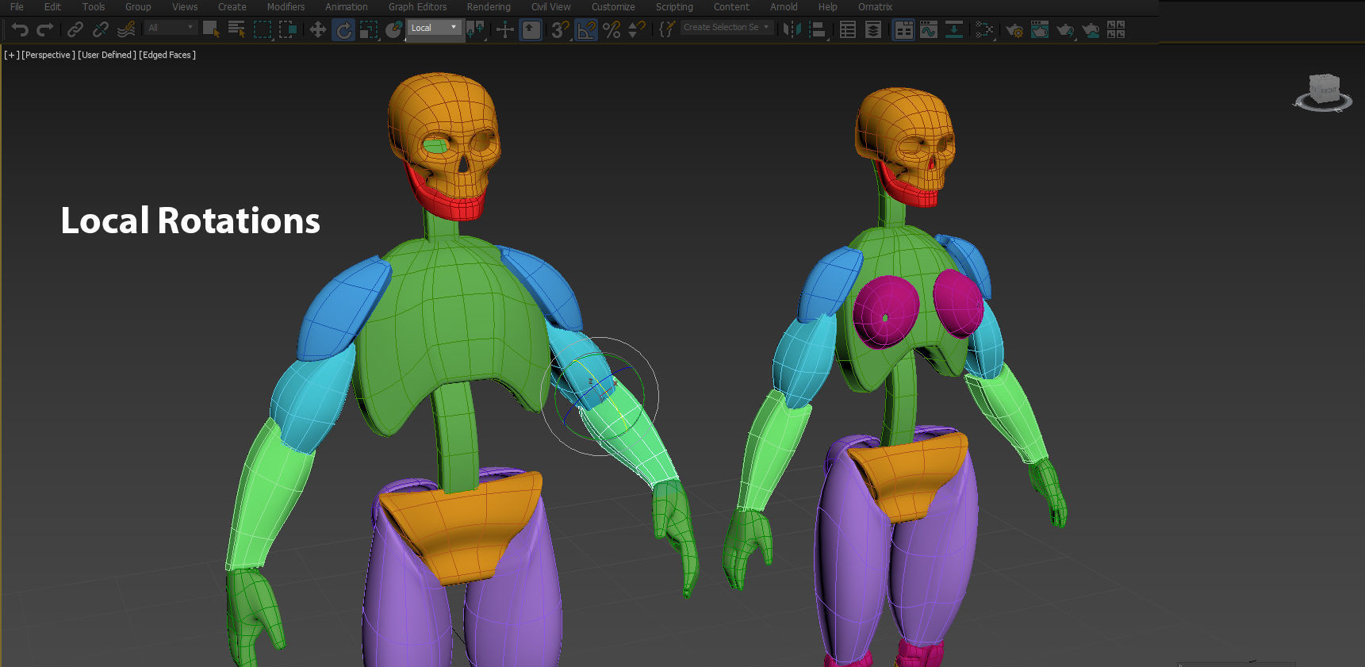Screen dimensions: 1365x667
Task: Select the right character's magenta chest sphere
Action: [885, 312]
